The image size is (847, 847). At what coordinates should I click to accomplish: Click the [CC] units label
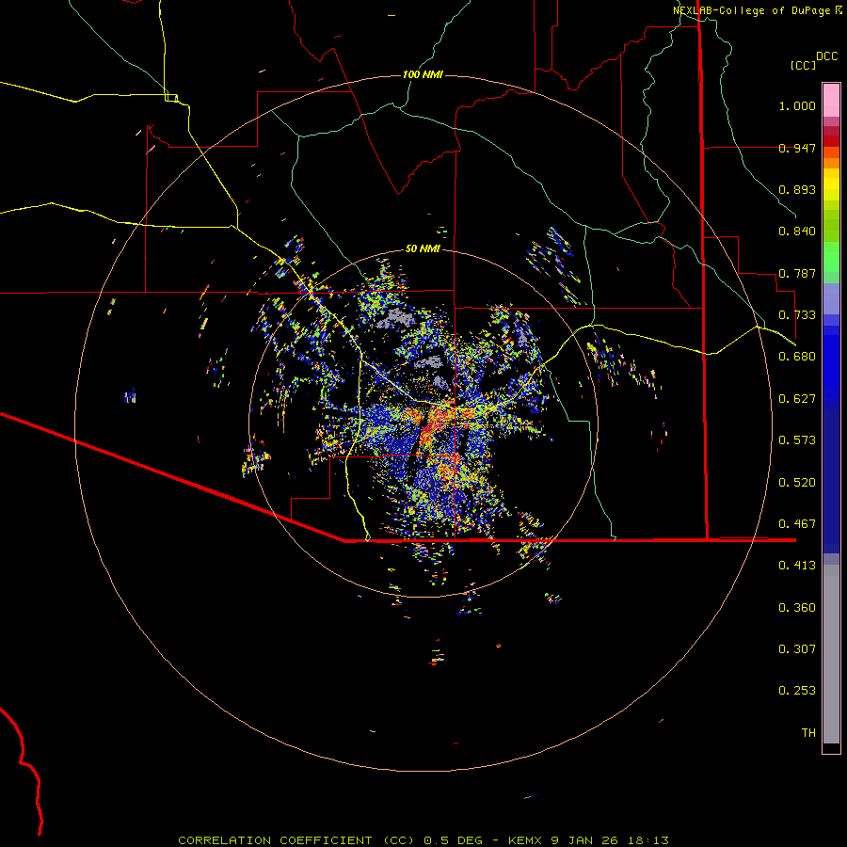pos(803,65)
